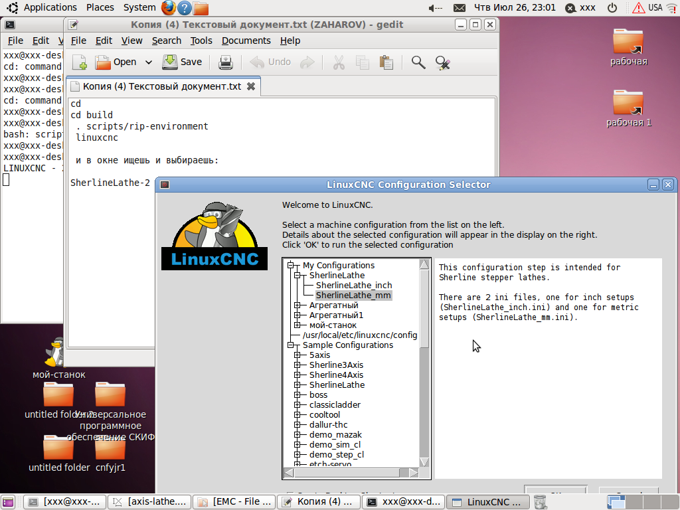This screenshot has height=510, width=680.
Task: Open the Places menu
Action: [x=100, y=7]
